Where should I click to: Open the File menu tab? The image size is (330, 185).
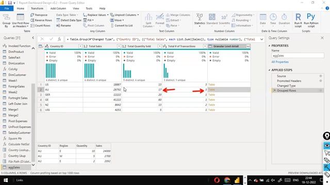pos(7,8)
